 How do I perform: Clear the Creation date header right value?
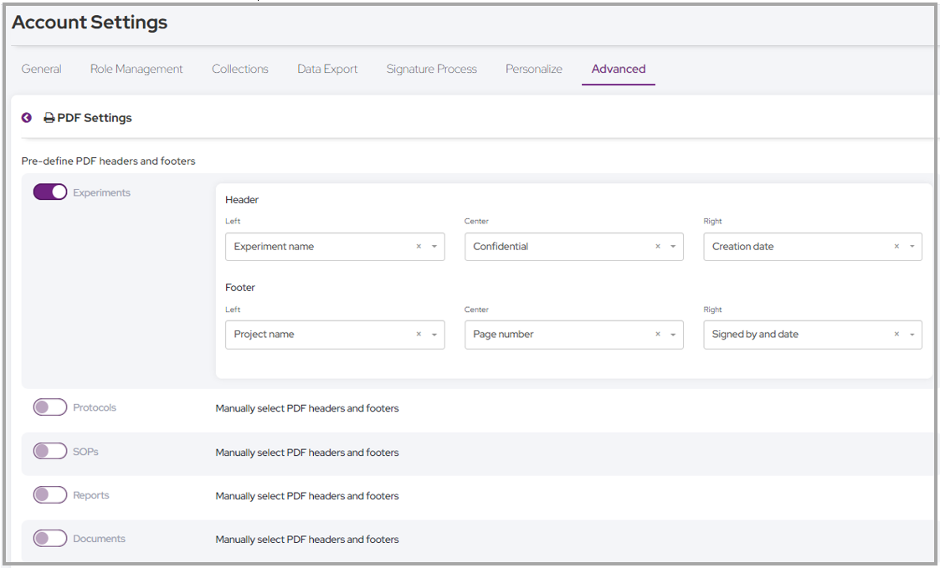point(895,246)
